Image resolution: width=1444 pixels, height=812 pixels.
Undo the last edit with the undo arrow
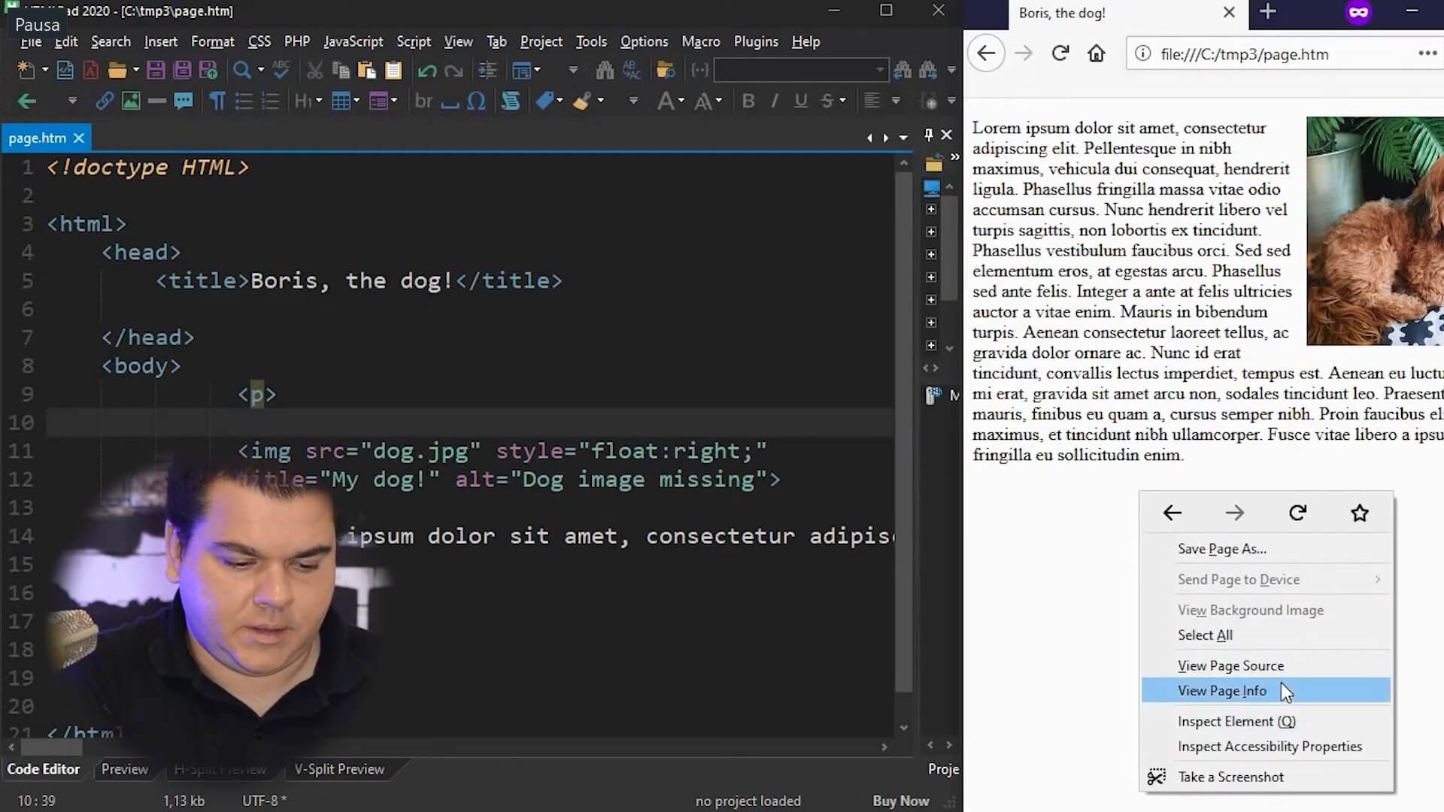(x=426, y=70)
